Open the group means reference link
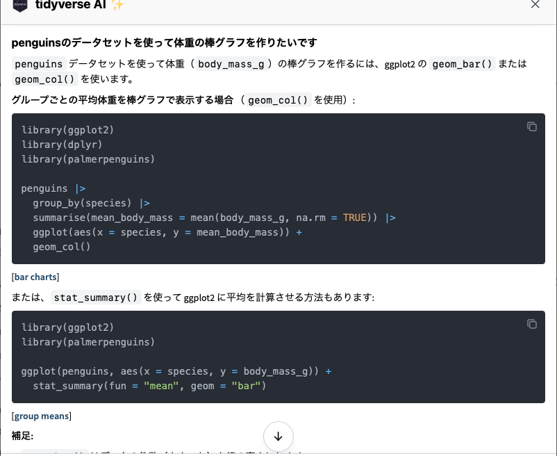The height and width of the screenshot is (456, 557). [42, 416]
